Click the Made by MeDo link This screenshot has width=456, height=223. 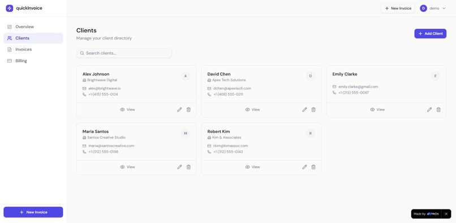tap(426, 214)
